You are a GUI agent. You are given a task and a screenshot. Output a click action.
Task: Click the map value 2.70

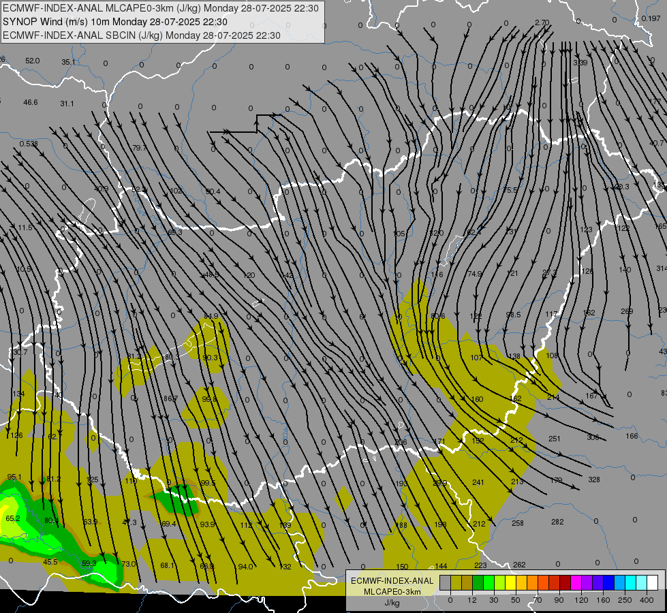click(x=542, y=22)
